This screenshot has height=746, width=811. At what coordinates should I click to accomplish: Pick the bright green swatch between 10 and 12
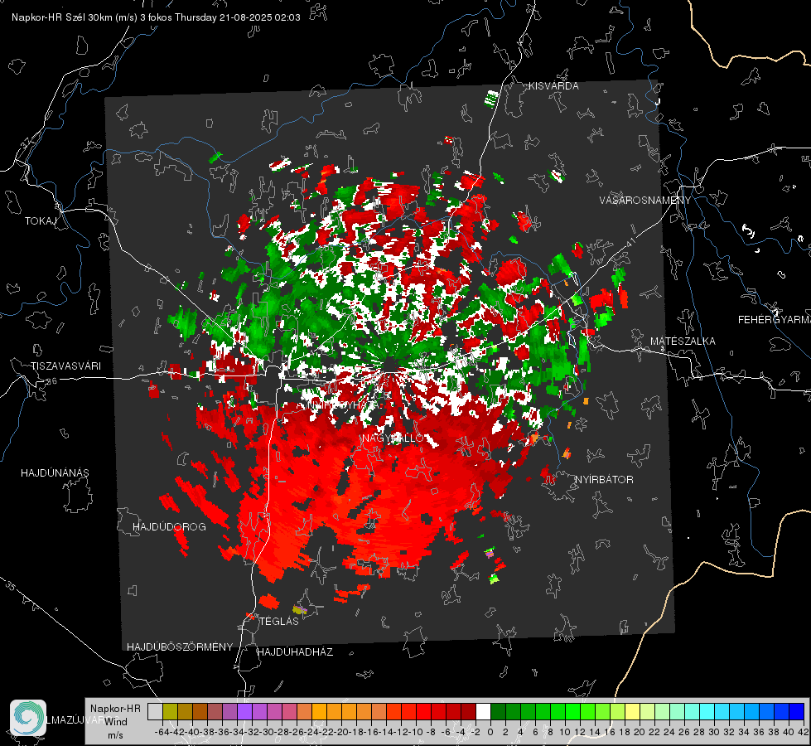(572, 711)
